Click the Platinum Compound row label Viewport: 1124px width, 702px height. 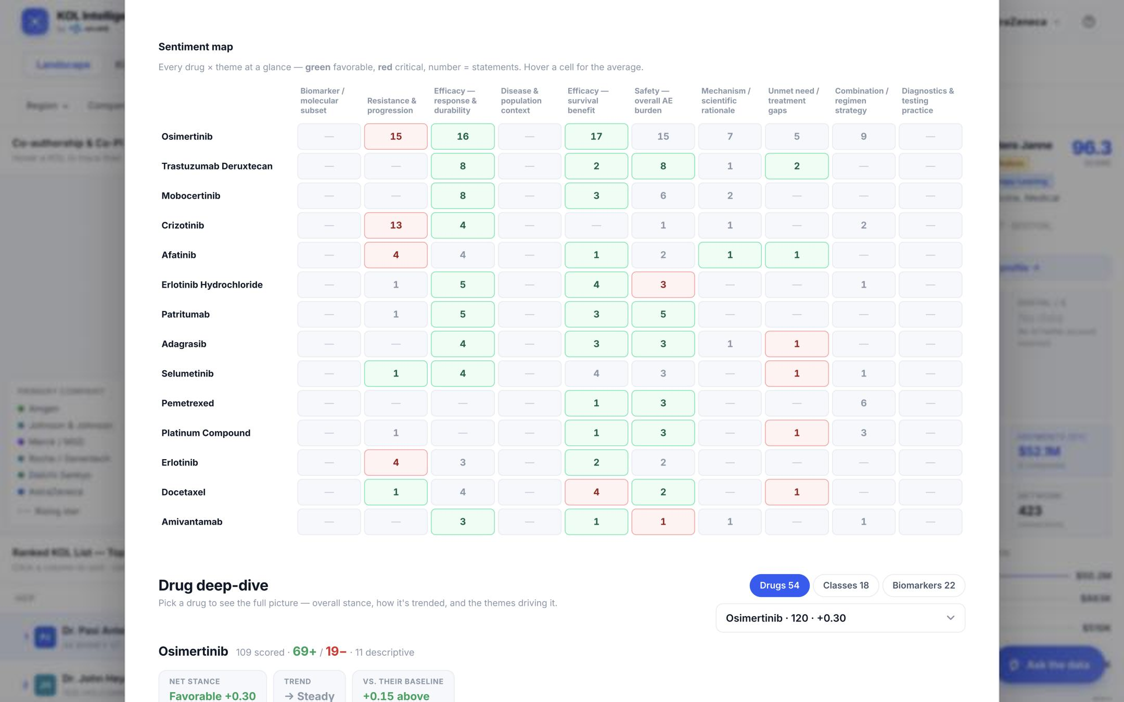pyautogui.click(x=206, y=433)
